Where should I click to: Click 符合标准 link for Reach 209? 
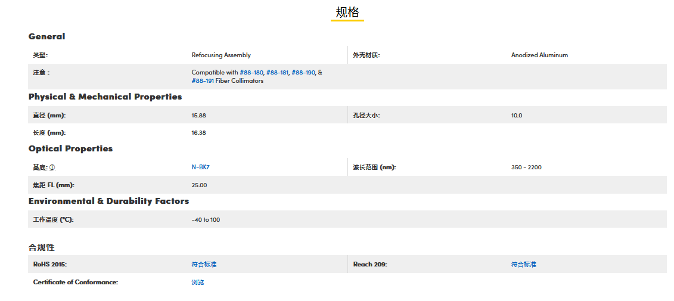[523, 264]
